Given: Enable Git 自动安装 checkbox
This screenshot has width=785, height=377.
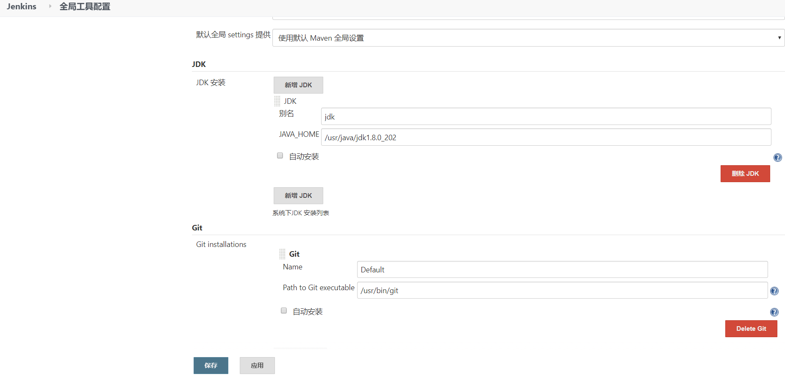Looking at the screenshot, I should [284, 311].
